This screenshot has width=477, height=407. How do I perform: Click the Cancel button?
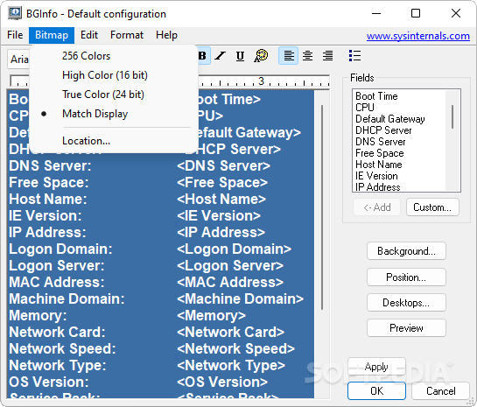(441, 391)
